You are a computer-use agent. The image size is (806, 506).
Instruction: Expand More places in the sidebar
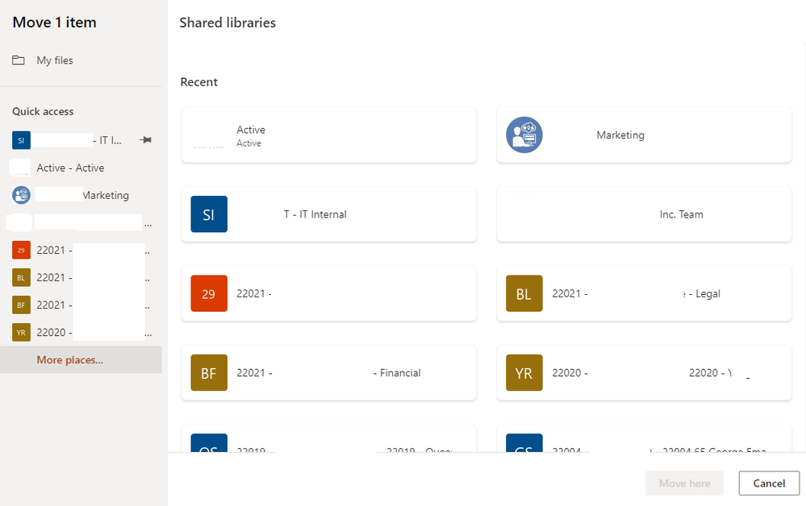click(x=69, y=360)
